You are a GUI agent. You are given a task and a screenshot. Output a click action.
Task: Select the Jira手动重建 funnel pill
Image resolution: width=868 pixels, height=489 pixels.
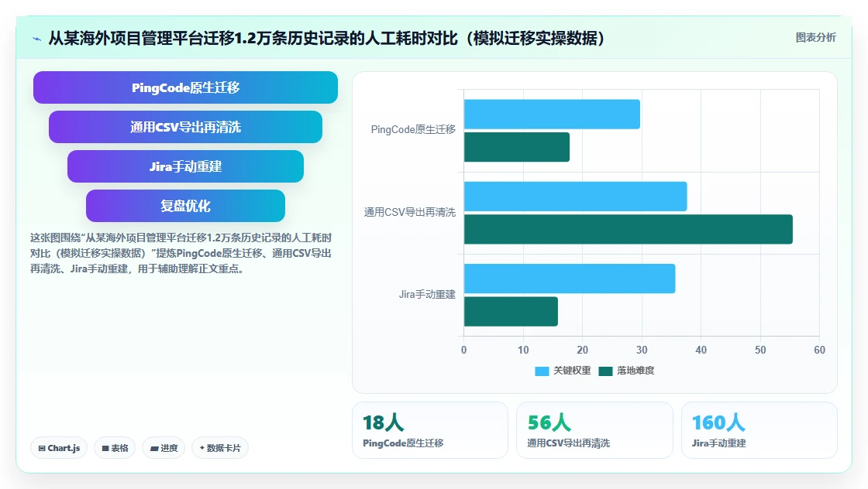tap(185, 166)
